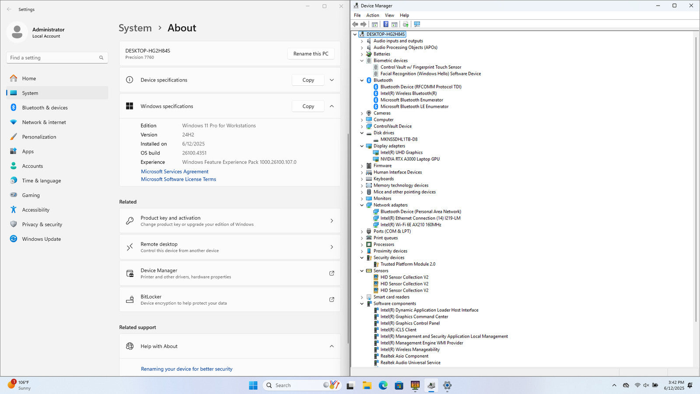Expand the Monitors tree node

pos(362,199)
